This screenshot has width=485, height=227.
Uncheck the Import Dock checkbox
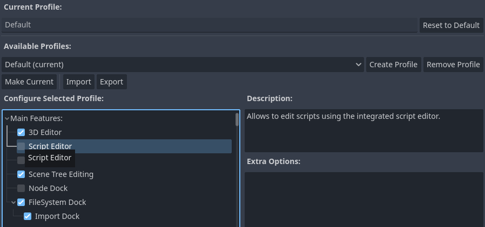point(28,216)
